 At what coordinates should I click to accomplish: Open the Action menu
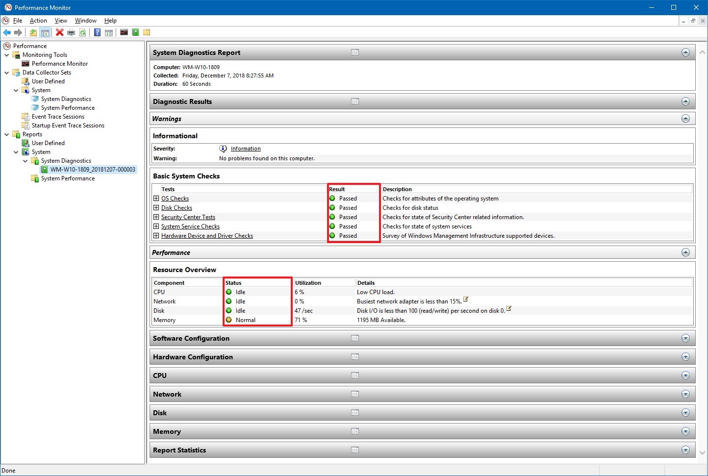pyautogui.click(x=38, y=21)
